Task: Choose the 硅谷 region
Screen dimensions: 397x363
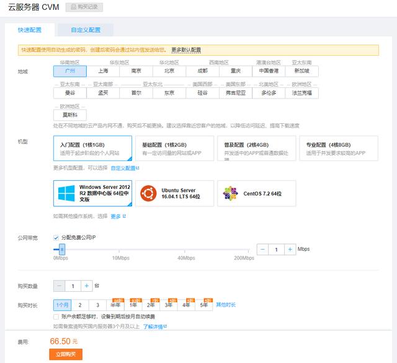Action: [203, 93]
